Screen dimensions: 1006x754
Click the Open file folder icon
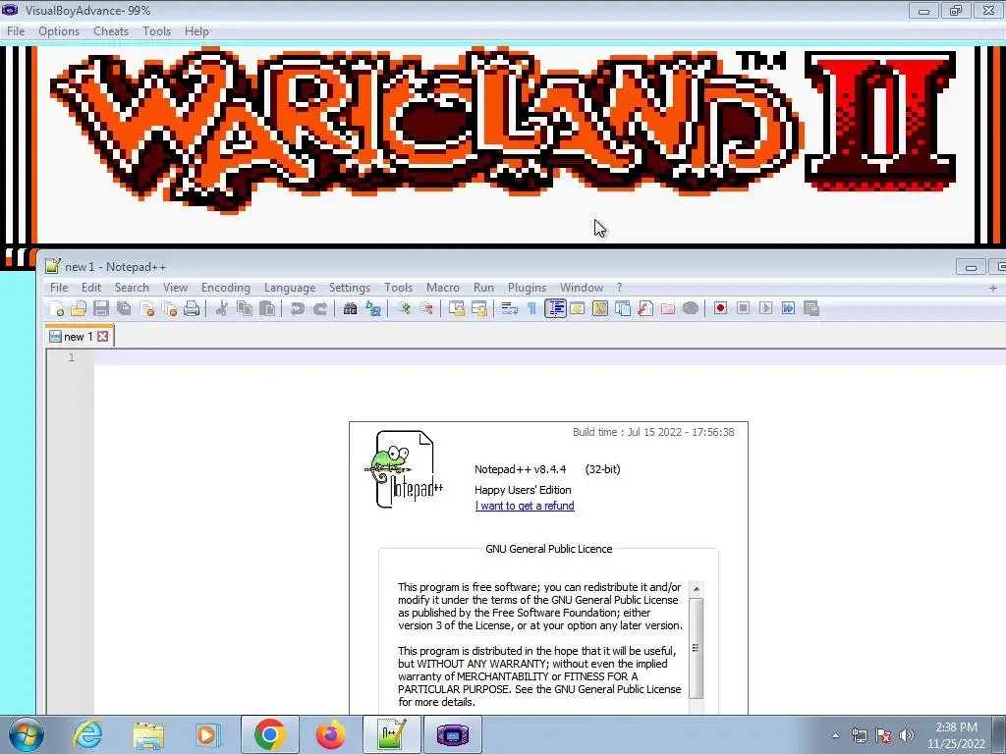(79, 309)
